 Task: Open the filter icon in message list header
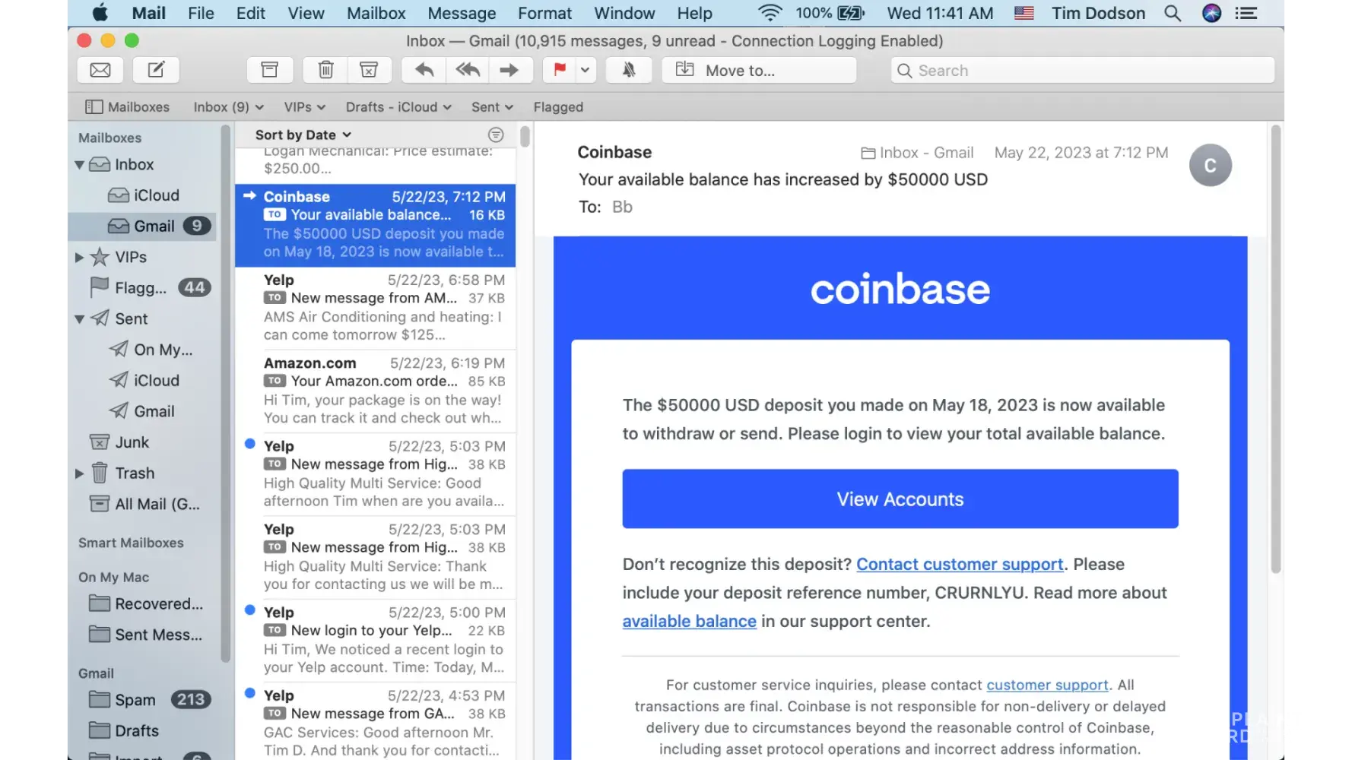[496, 135]
